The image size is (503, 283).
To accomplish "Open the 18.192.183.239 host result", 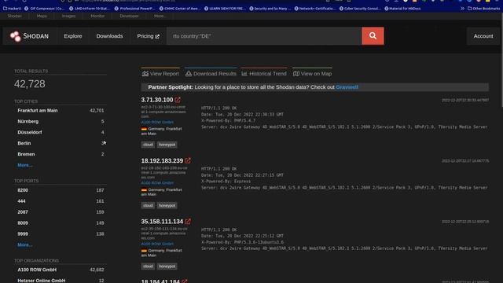I will pyautogui.click(x=162, y=160).
